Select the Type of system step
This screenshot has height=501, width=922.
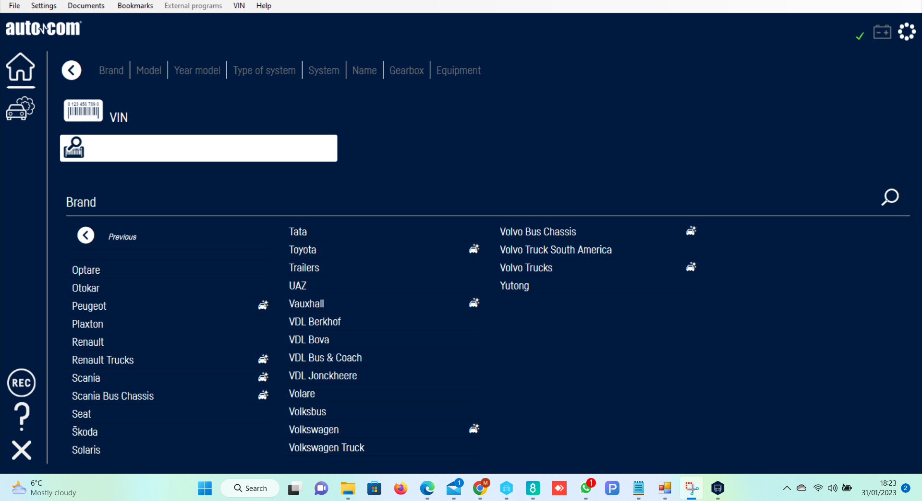click(264, 70)
